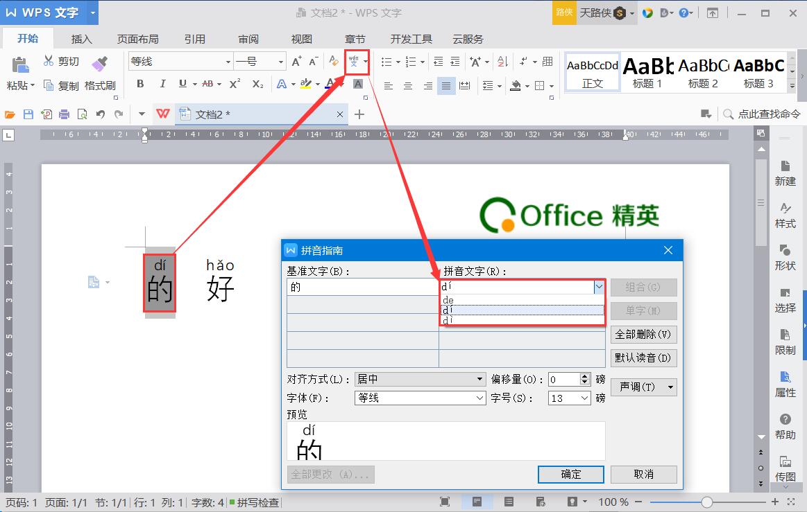The width and height of the screenshot is (807, 512).
Task: Open the font size 一号 dropdown
Action: [281, 62]
